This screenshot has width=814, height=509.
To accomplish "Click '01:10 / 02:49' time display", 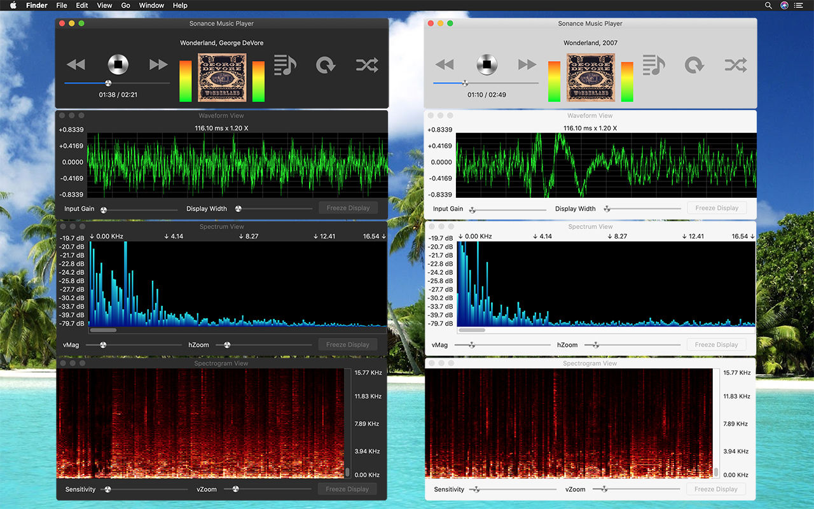I will pyautogui.click(x=486, y=95).
